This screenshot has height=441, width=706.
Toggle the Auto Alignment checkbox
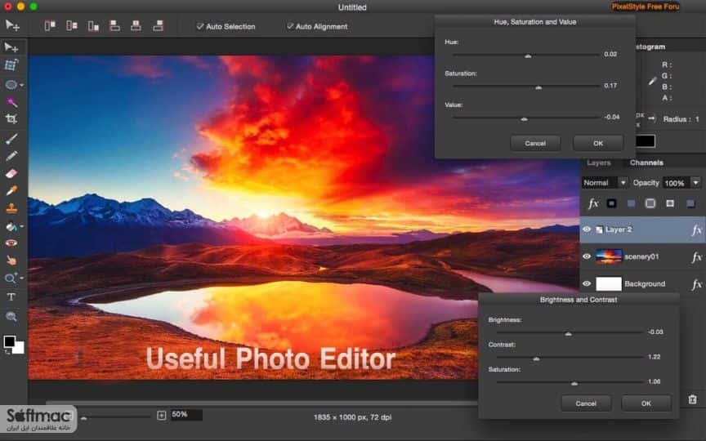pos(290,26)
